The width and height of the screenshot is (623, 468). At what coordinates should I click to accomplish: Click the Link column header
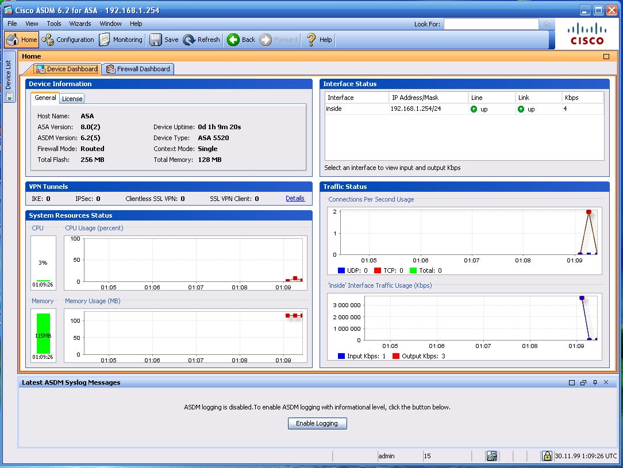[539, 98]
